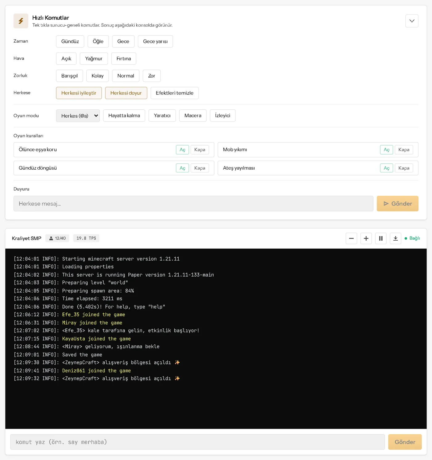Choose Normal difficulty
The width and height of the screenshot is (432, 460).
(126, 76)
